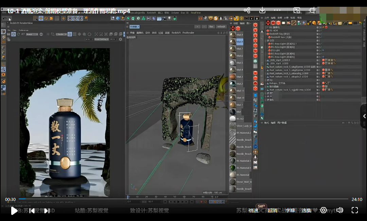Play the video with the player's play button

[x=14, y=211]
